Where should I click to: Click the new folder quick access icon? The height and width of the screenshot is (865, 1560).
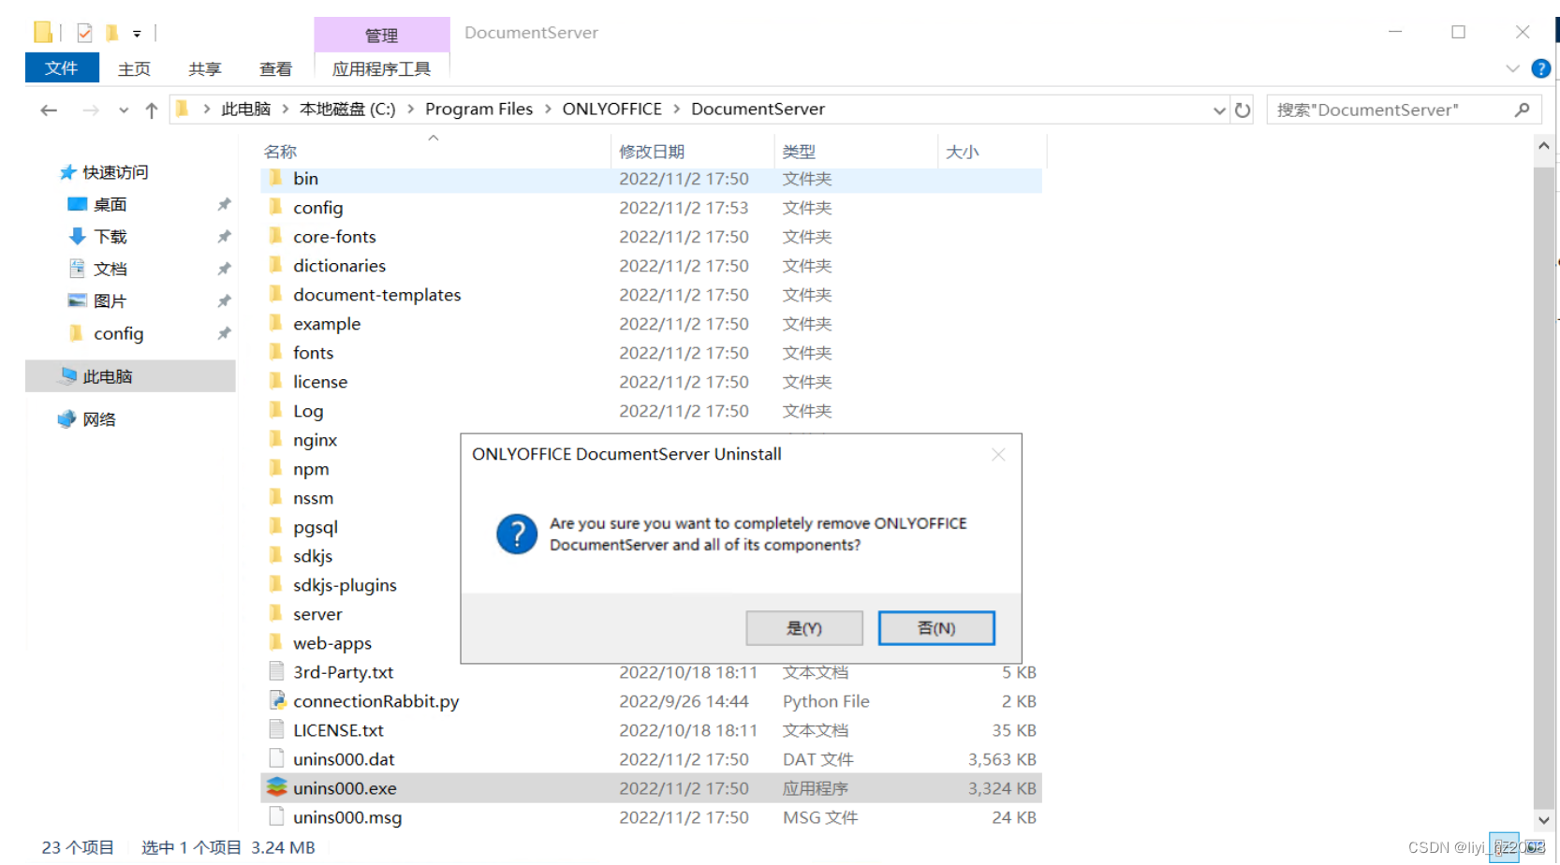(x=111, y=33)
